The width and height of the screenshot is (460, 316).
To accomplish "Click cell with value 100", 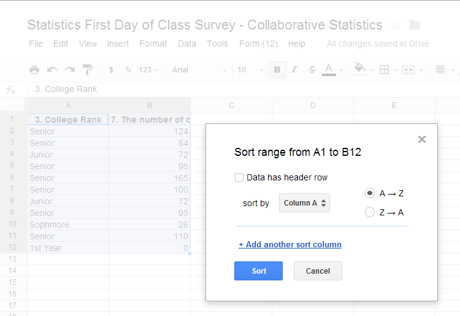I will pyautogui.click(x=150, y=190).
